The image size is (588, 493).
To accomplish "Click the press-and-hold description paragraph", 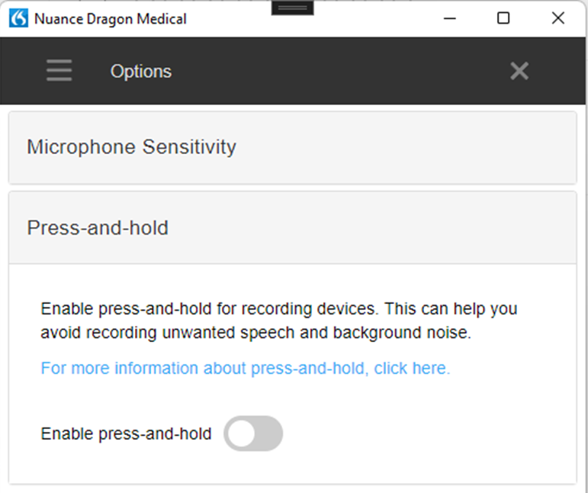I will tap(278, 321).
